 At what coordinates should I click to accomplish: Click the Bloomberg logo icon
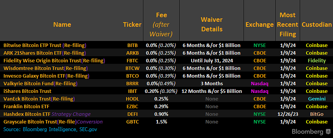(x=328, y=132)
